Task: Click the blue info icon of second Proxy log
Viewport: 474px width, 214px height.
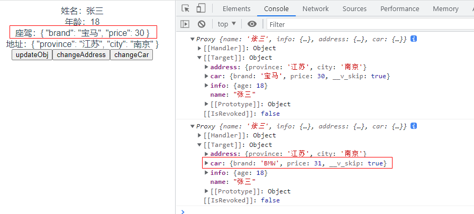Action: [x=414, y=126]
